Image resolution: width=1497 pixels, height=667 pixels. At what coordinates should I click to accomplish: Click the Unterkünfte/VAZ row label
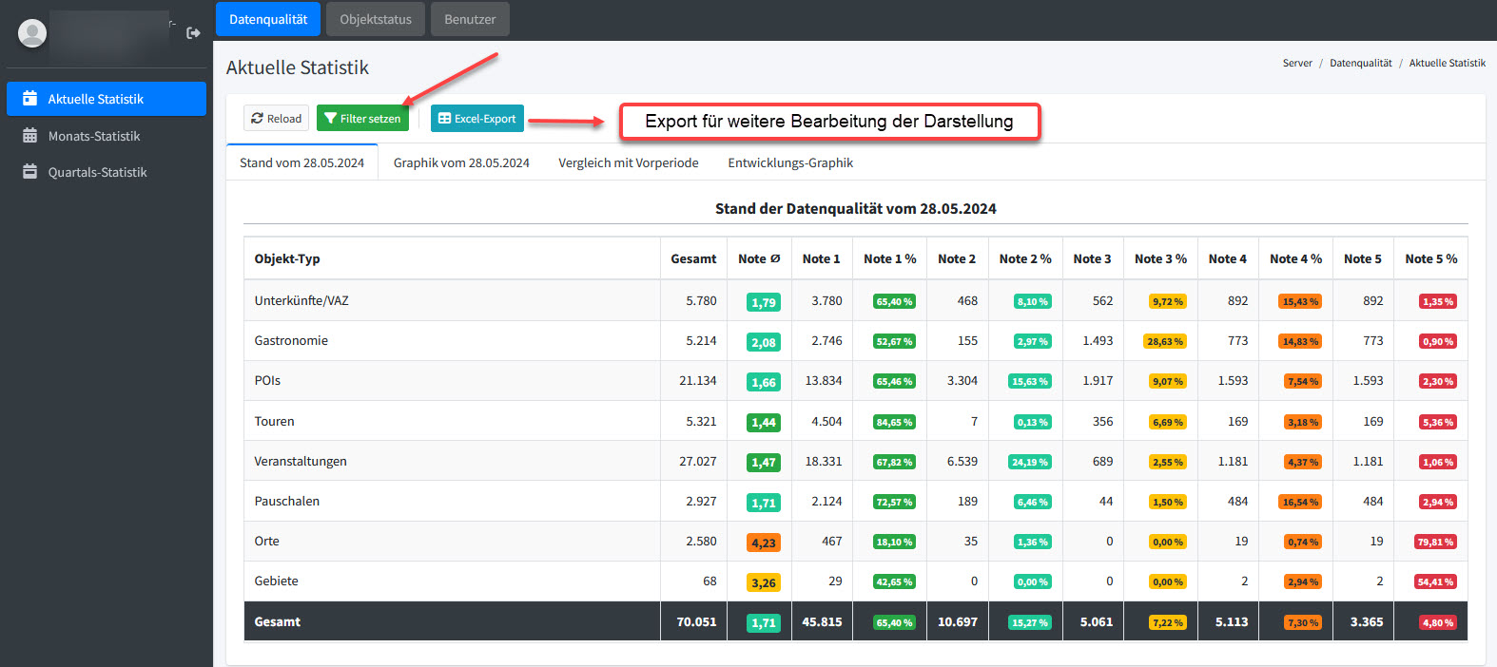click(301, 300)
